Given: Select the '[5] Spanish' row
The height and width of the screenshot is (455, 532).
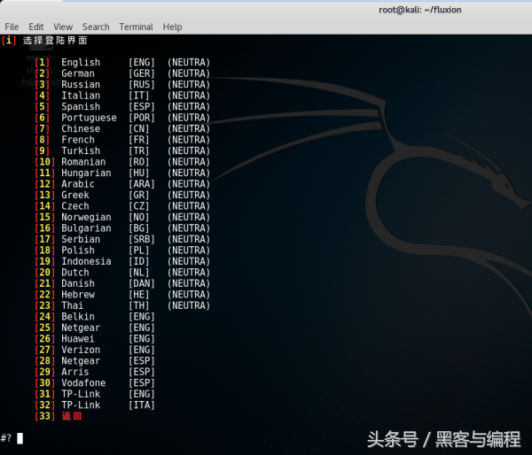Looking at the screenshot, I should (122, 107).
